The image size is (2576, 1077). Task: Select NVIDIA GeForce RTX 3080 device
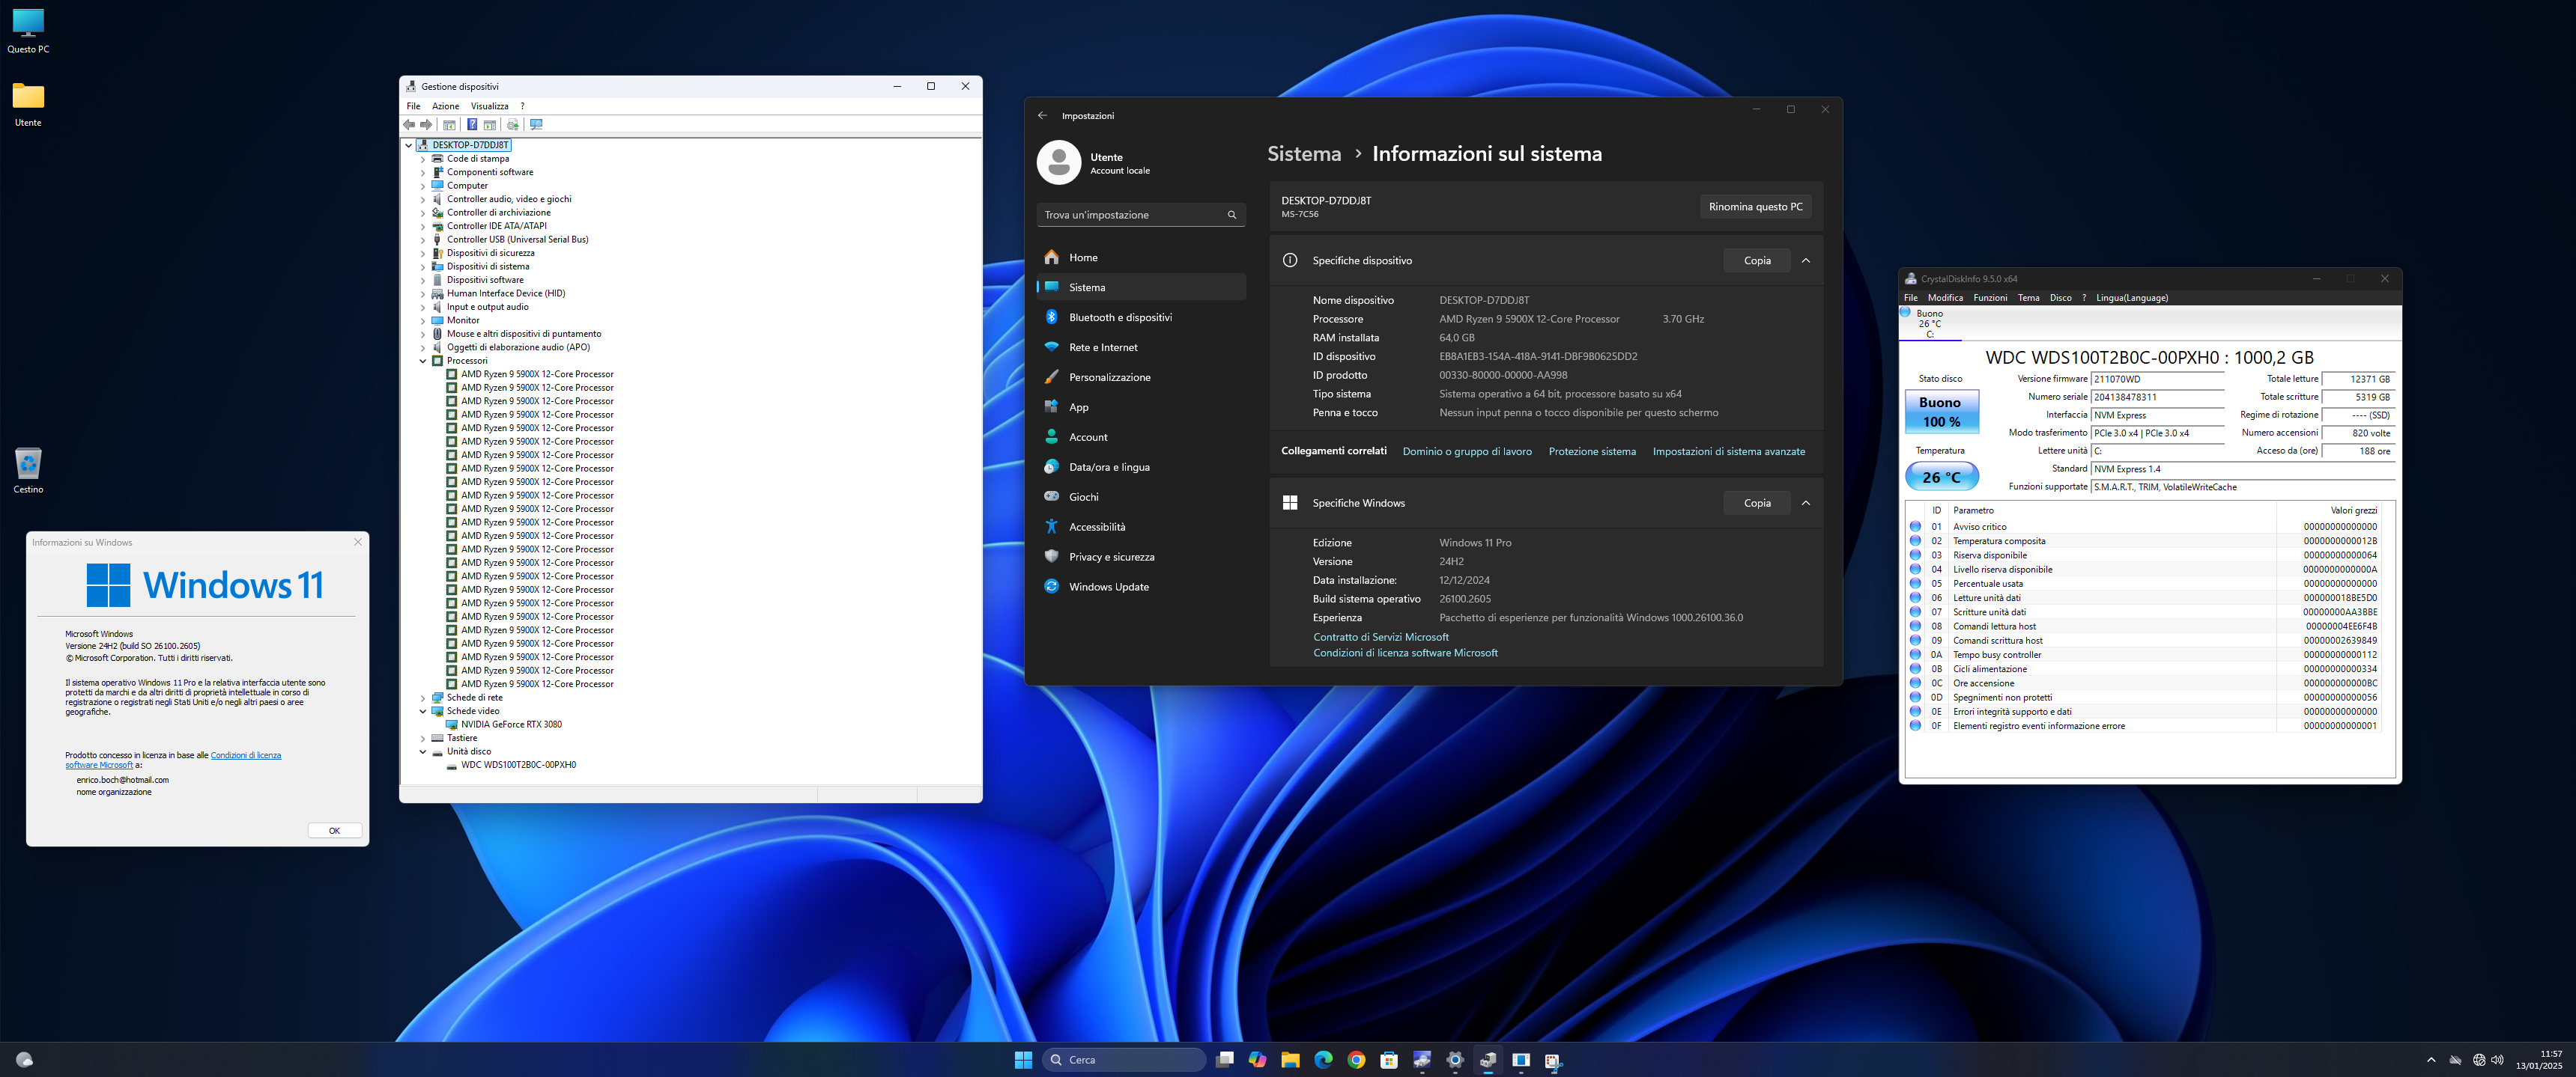click(511, 724)
